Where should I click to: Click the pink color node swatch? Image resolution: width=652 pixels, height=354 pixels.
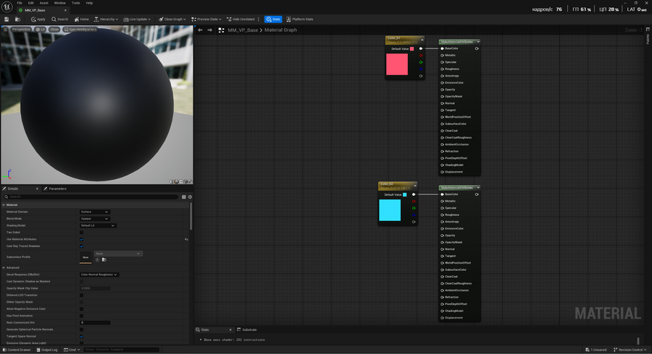[397, 64]
